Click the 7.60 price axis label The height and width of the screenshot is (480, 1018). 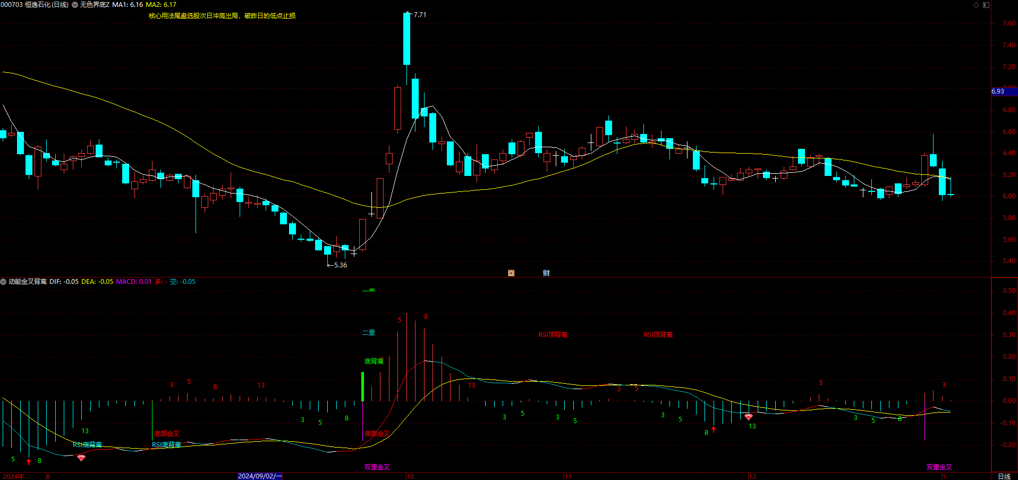1009,23
